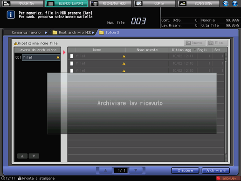The image size is (241, 181).
Task: Click the Root archivio HDD folder icon
Action: point(55,33)
